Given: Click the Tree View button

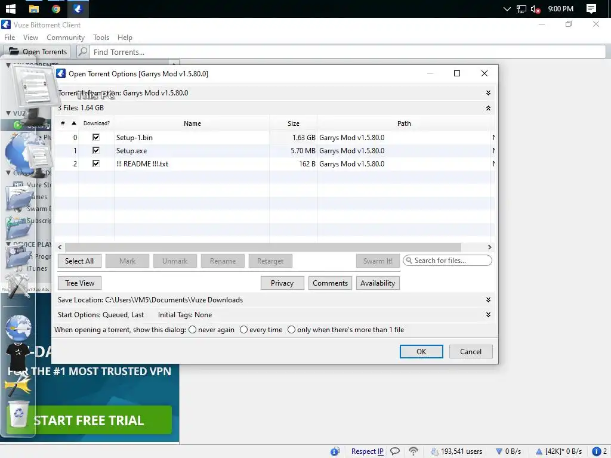Looking at the screenshot, I should (x=79, y=283).
